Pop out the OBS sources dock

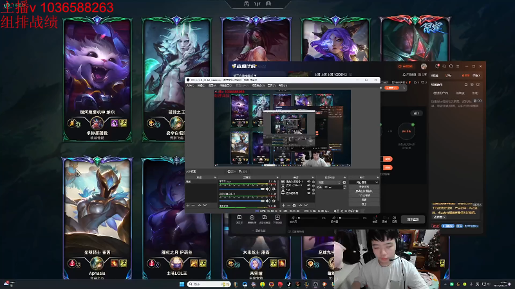pos(312,177)
